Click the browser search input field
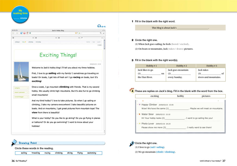Screen dimensions: 237x166 [91, 33]
